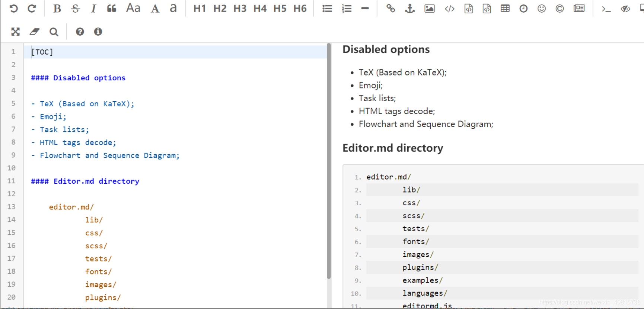Convert selection to uppercase A
This screenshot has width=644, height=309.
[155, 8]
